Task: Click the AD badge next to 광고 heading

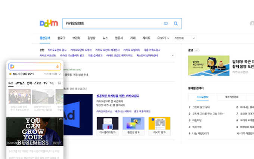Action: click(x=196, y=50)
